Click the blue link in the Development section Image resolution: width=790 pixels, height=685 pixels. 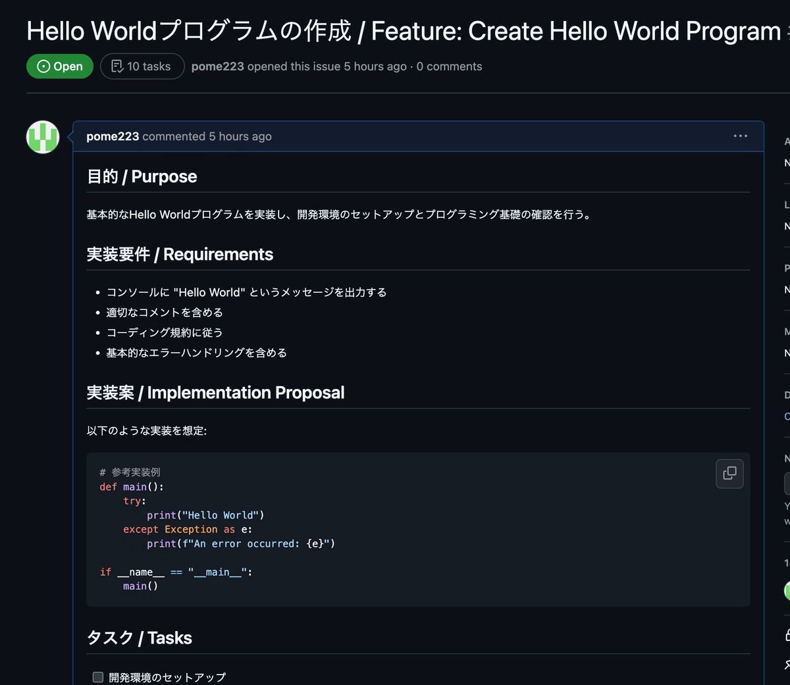coord(787,417)
